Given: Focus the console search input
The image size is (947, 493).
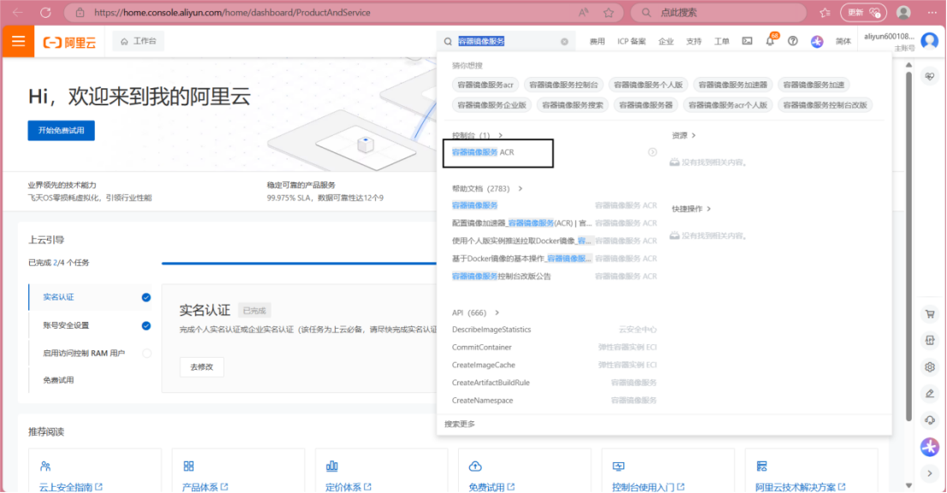Looking at the screenshot, I should click(507, 42).
